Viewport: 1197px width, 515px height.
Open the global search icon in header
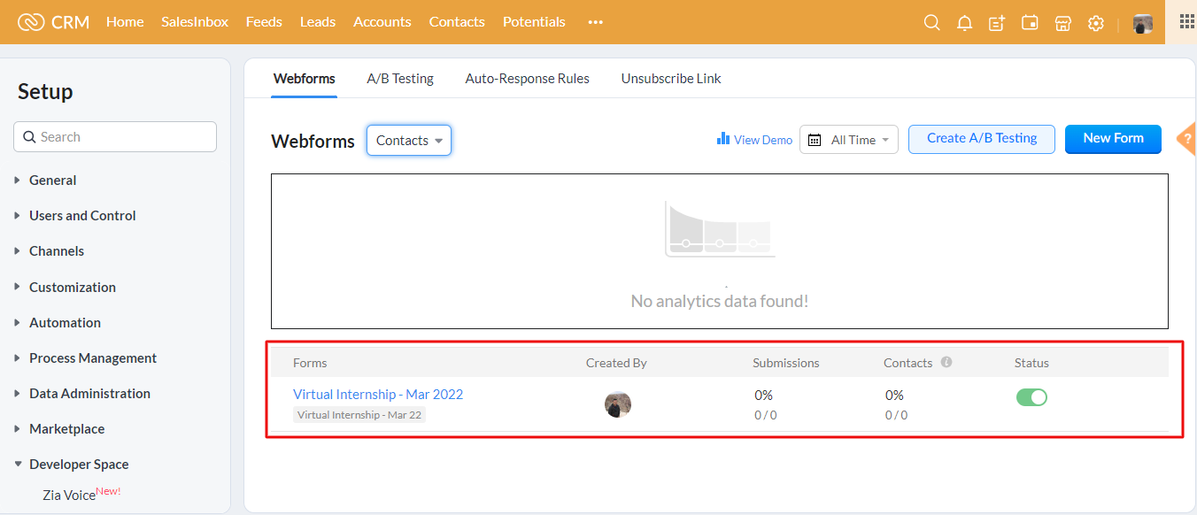click(x=931, y=23)
